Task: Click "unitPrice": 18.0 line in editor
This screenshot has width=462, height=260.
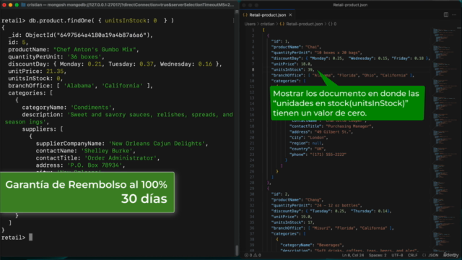Action: coord(292,64)
